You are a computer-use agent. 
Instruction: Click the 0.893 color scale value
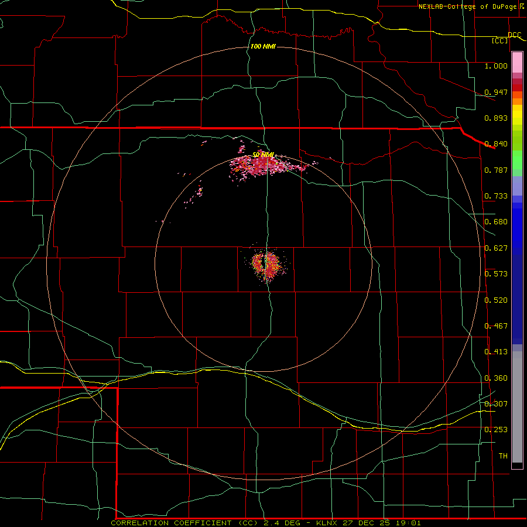click(x=496, y=118)
